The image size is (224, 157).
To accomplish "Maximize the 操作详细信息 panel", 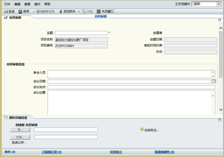I will 220,120.
